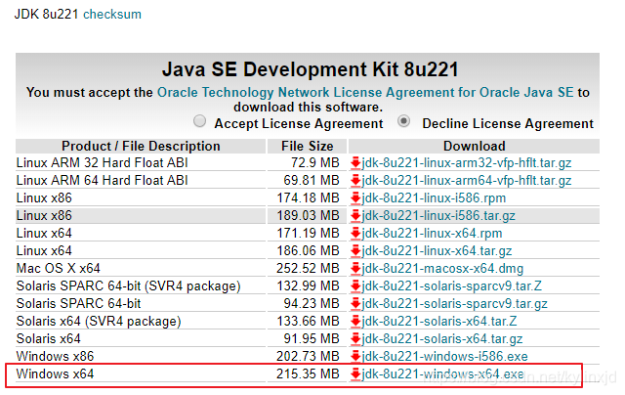Click the Product / File Description column header

click(x=141, y=146)
